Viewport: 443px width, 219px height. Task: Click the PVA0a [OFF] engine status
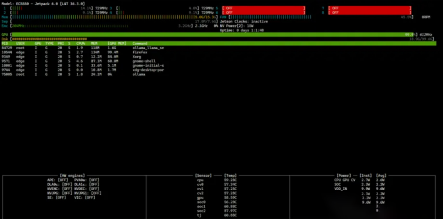87,180
